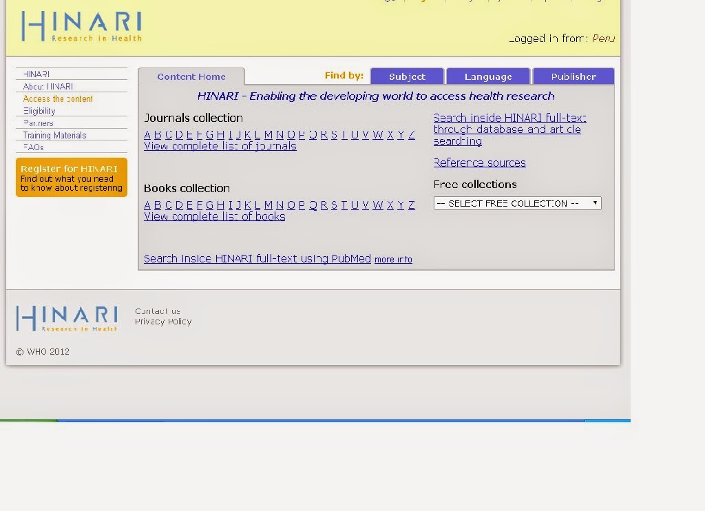Click the Subject find-by button
705x511 pixels.
pyautogui.click(x=407, y=76)
